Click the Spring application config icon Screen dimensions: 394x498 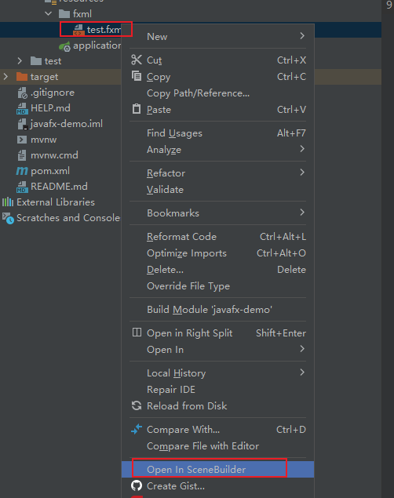(64, 46)
